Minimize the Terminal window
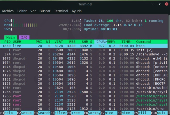Screen dimensions: 170x115 153,4
